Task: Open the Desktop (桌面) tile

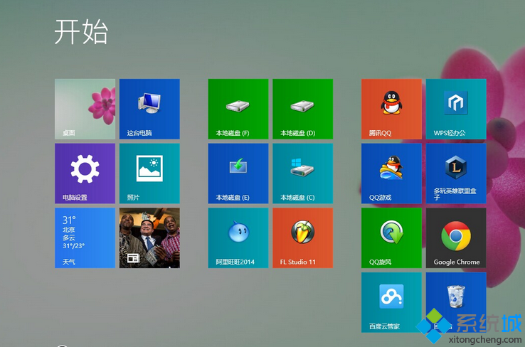Action: point(85,109)
